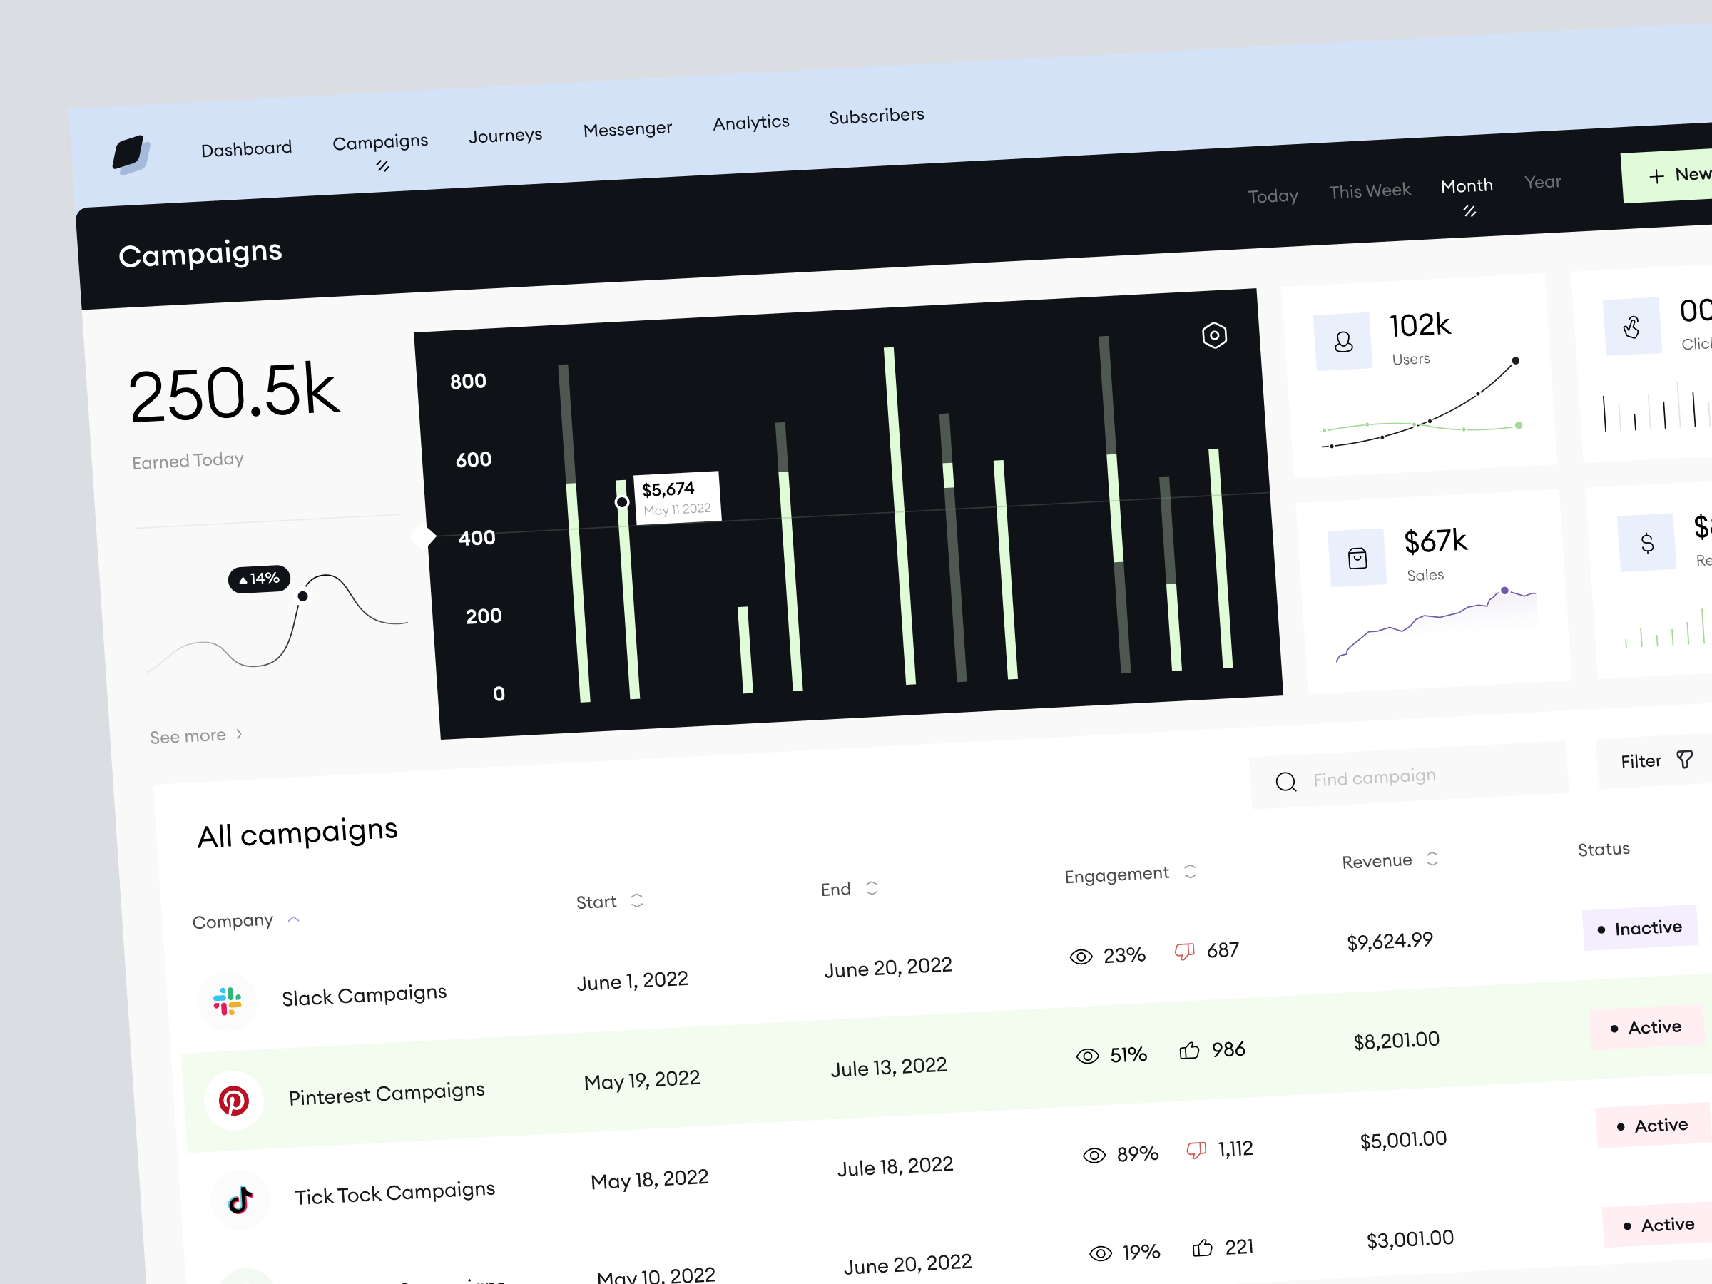Open the Subscribers nav tab

[876, 116]
